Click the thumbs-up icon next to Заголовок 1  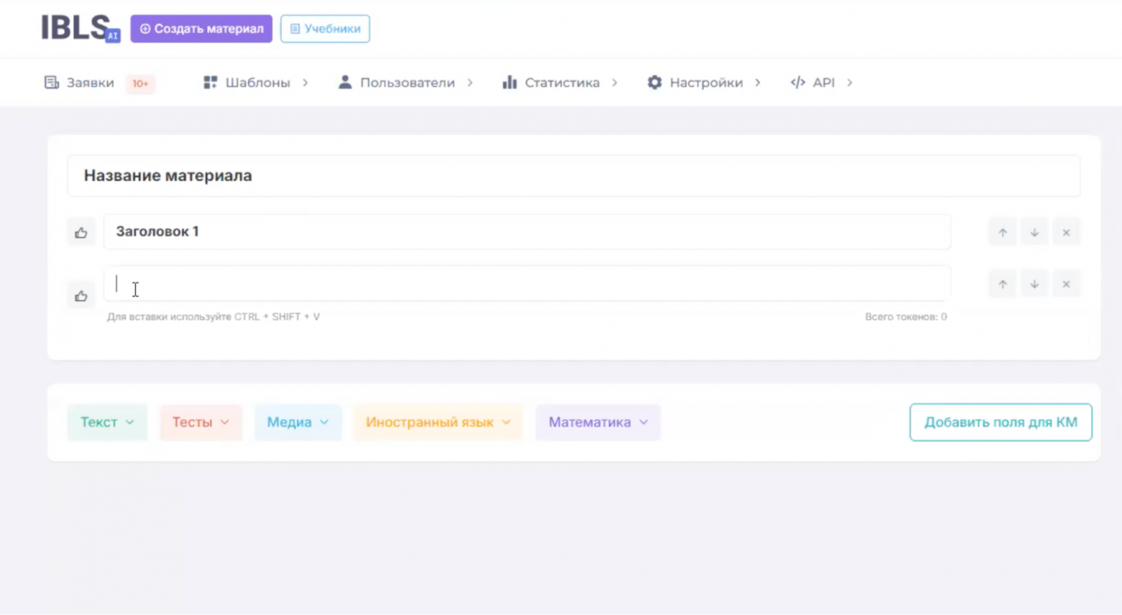click(81, 232)
